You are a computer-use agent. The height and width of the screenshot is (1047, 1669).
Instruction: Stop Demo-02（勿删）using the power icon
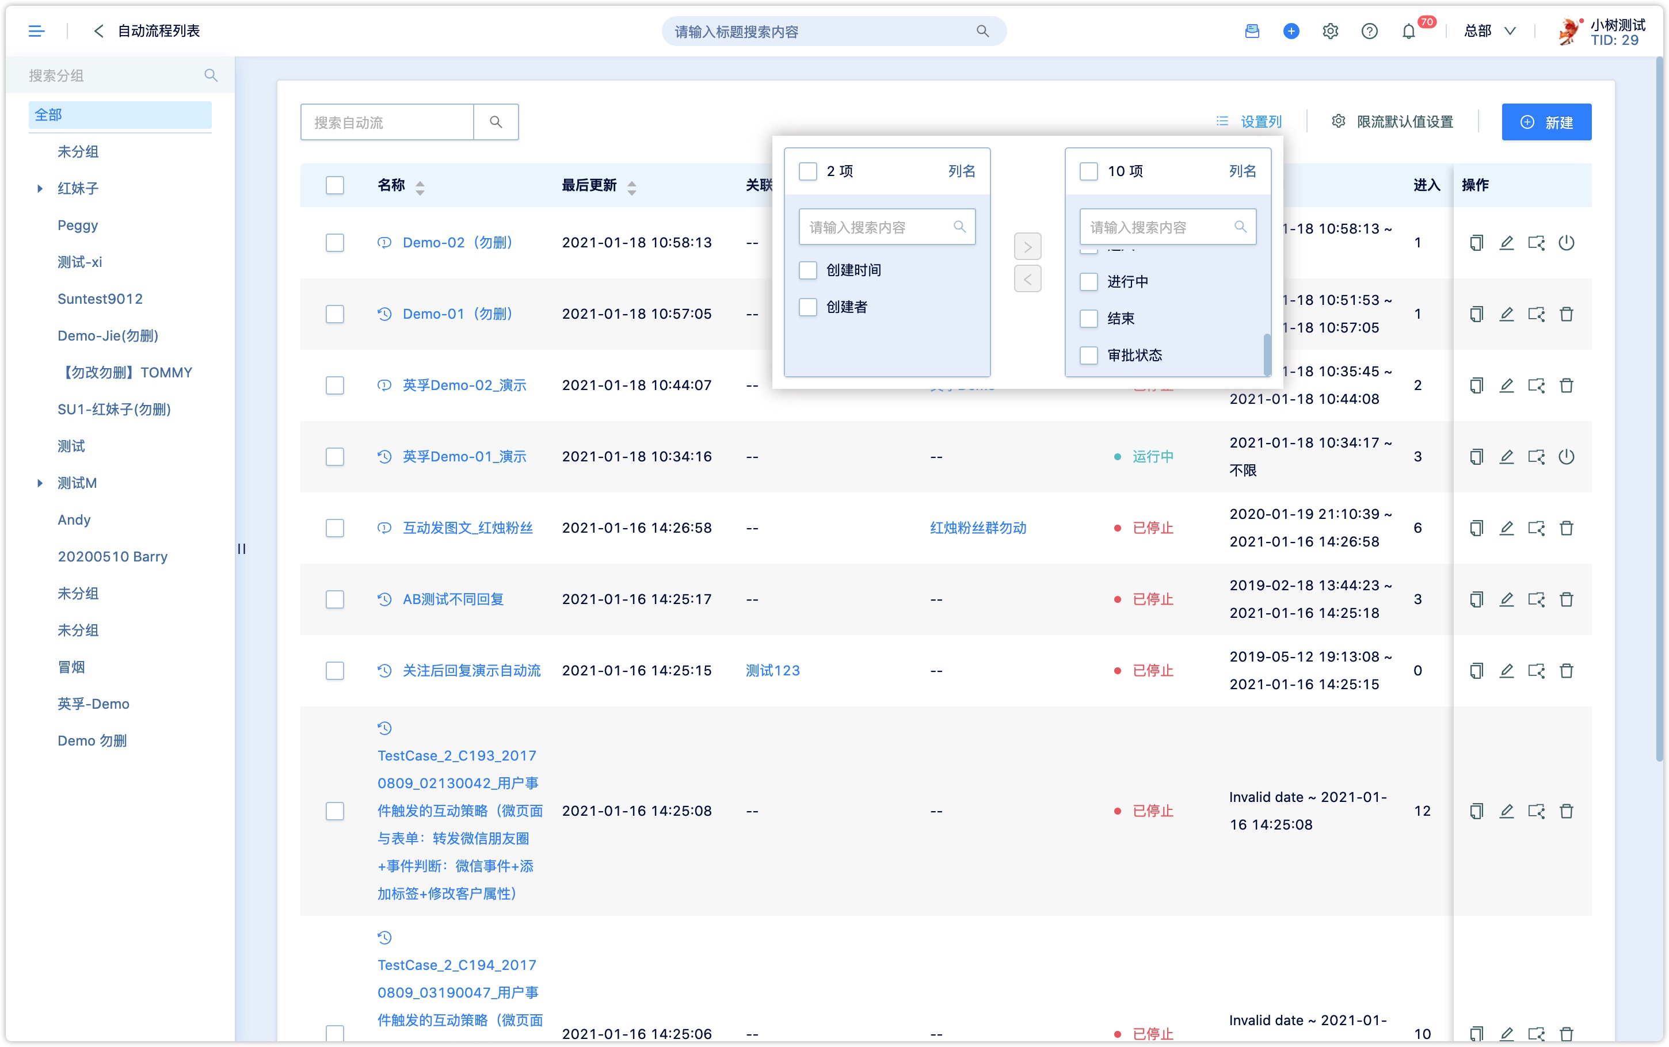(1567, 242)
